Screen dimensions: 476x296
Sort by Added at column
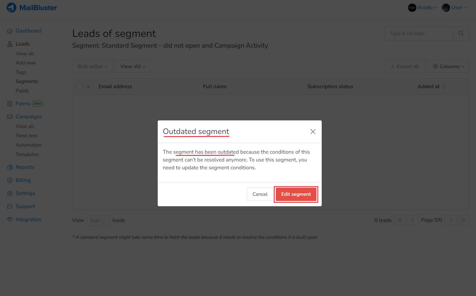point(444,87)
